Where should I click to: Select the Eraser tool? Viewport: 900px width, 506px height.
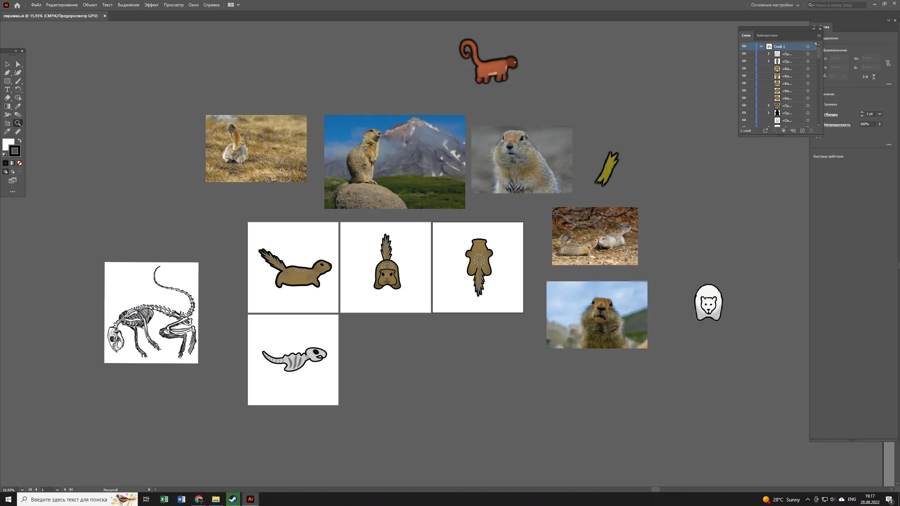click(7, 98)
